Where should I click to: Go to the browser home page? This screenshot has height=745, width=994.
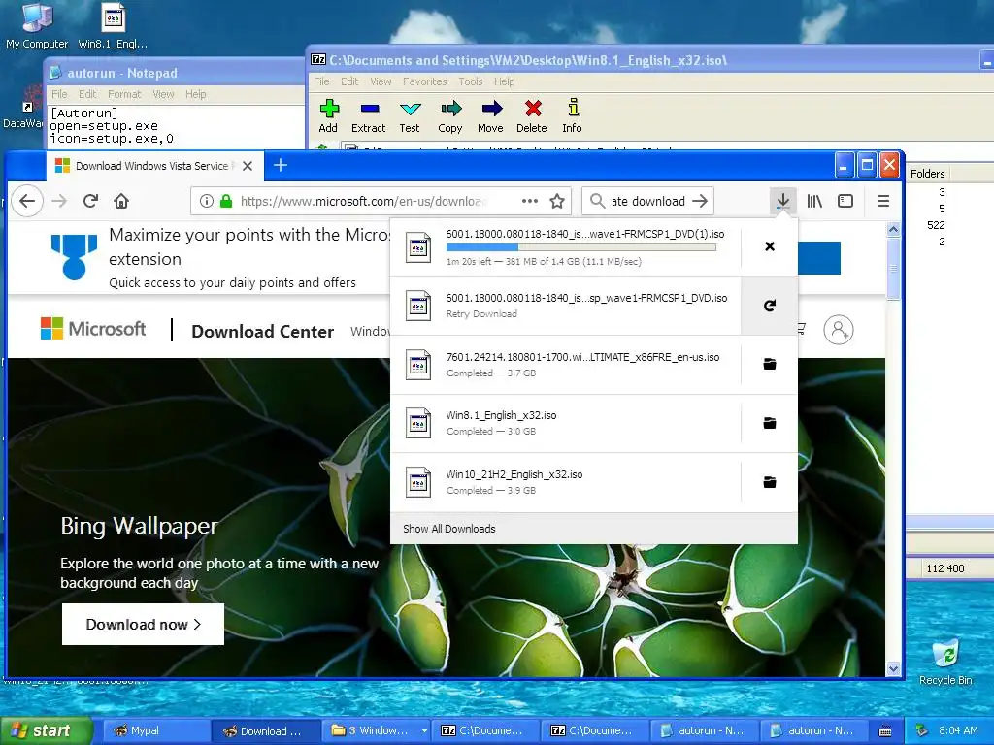121,202
